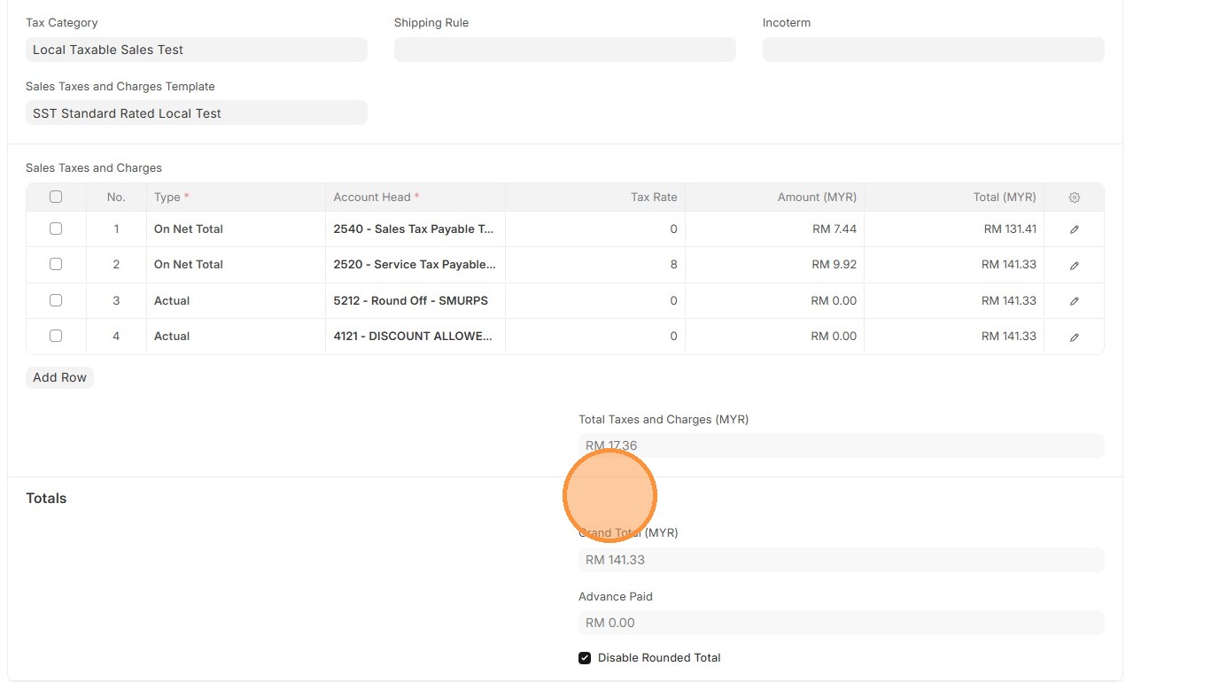Screen dimensions: 1219x682
Task: Edit the DISCOUNT ALLOWED row via pencil
Action: [1074, 337]
